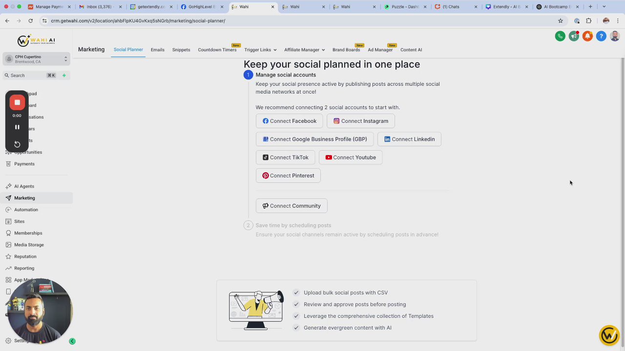Click the Settings gear icon
The width and height of the screenshot is (625, 351).
(8, 341)
